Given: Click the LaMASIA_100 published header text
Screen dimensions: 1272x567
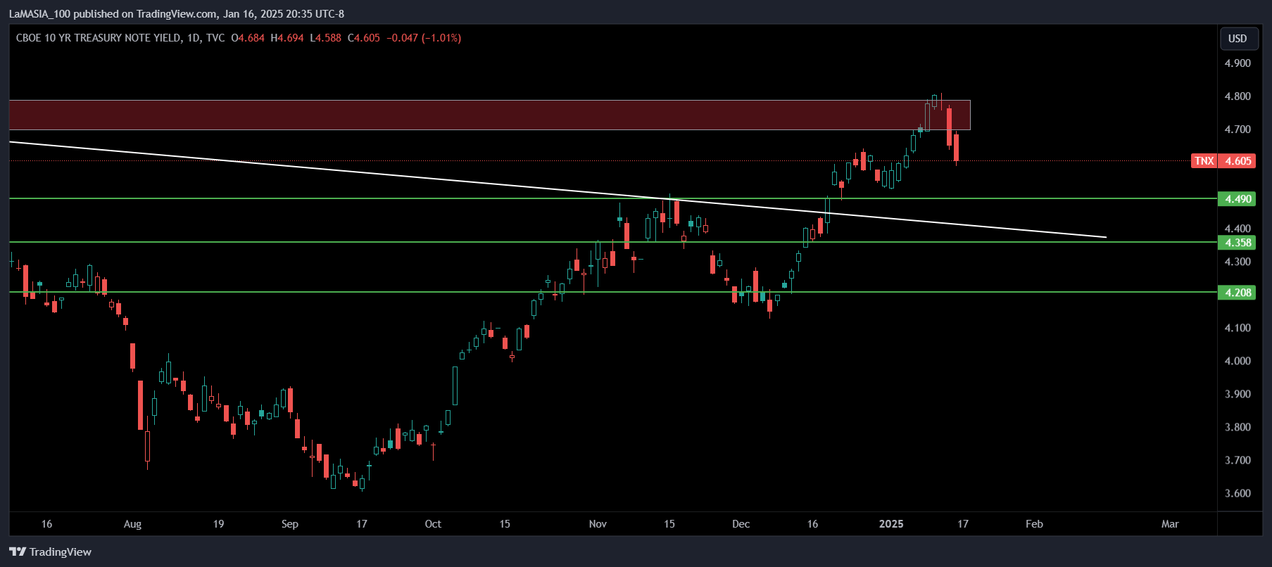Looking at the screenshot, I should click(x=177, y=13).
